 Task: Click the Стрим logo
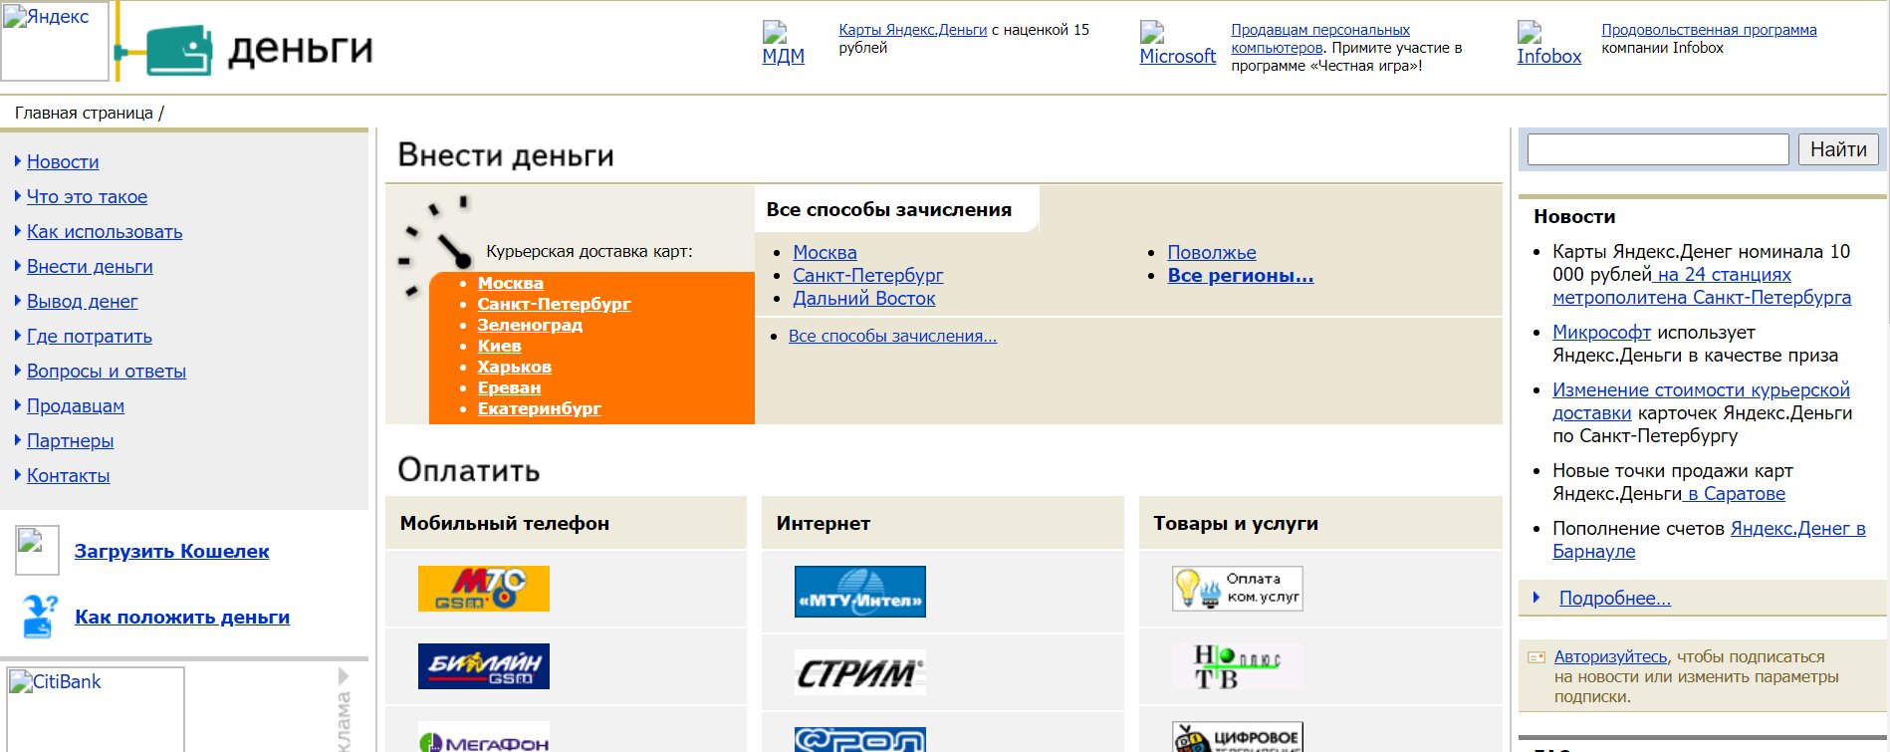coord(860,672)
